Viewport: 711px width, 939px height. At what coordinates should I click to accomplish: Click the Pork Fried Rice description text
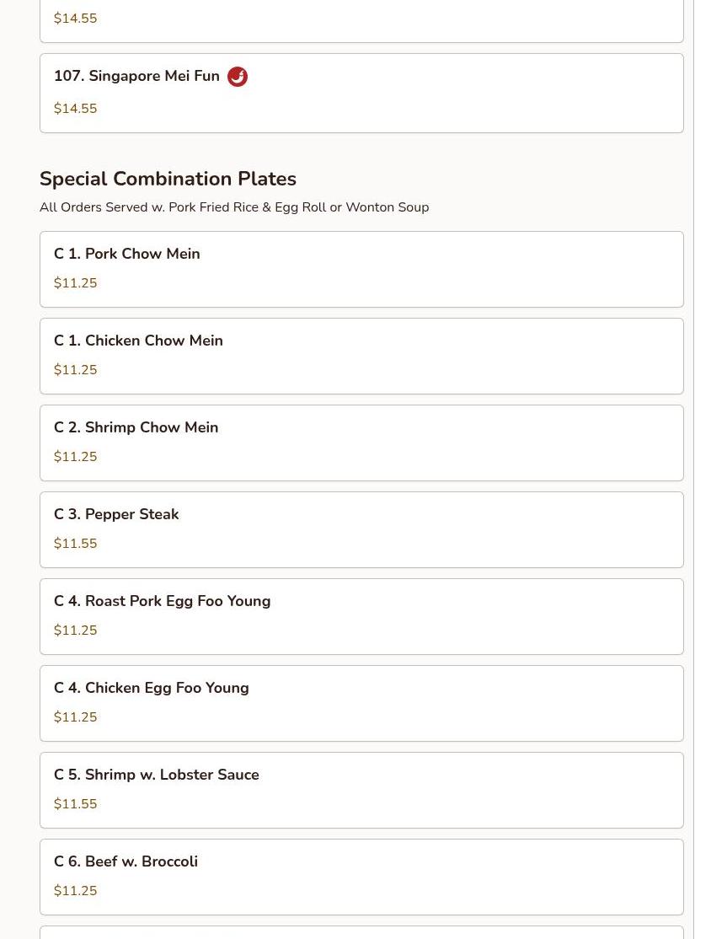(x=233, y=207)
